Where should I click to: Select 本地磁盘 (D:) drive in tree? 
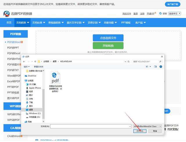[x=33, y=117]
